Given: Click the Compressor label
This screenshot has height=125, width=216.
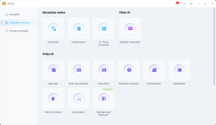Looking at the screenshot, I should pos(78,42).
